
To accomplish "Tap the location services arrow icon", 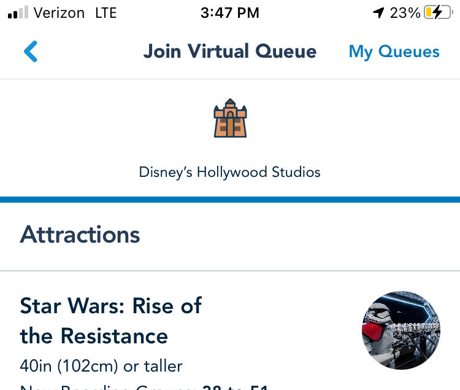I will pos(378,12).
